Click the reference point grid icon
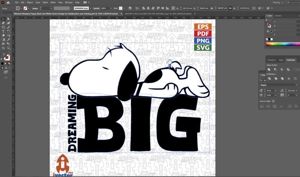The height and width of the screenshot is (177, 300). pos(173,8)
